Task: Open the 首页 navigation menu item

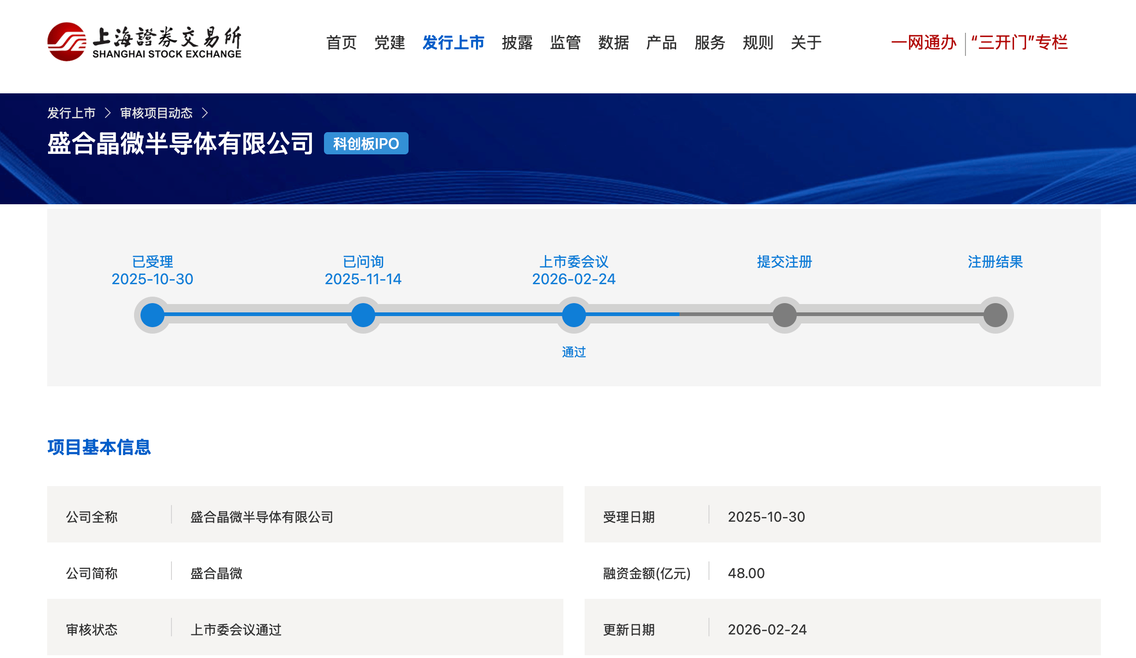Action: [x=342, y=43]
